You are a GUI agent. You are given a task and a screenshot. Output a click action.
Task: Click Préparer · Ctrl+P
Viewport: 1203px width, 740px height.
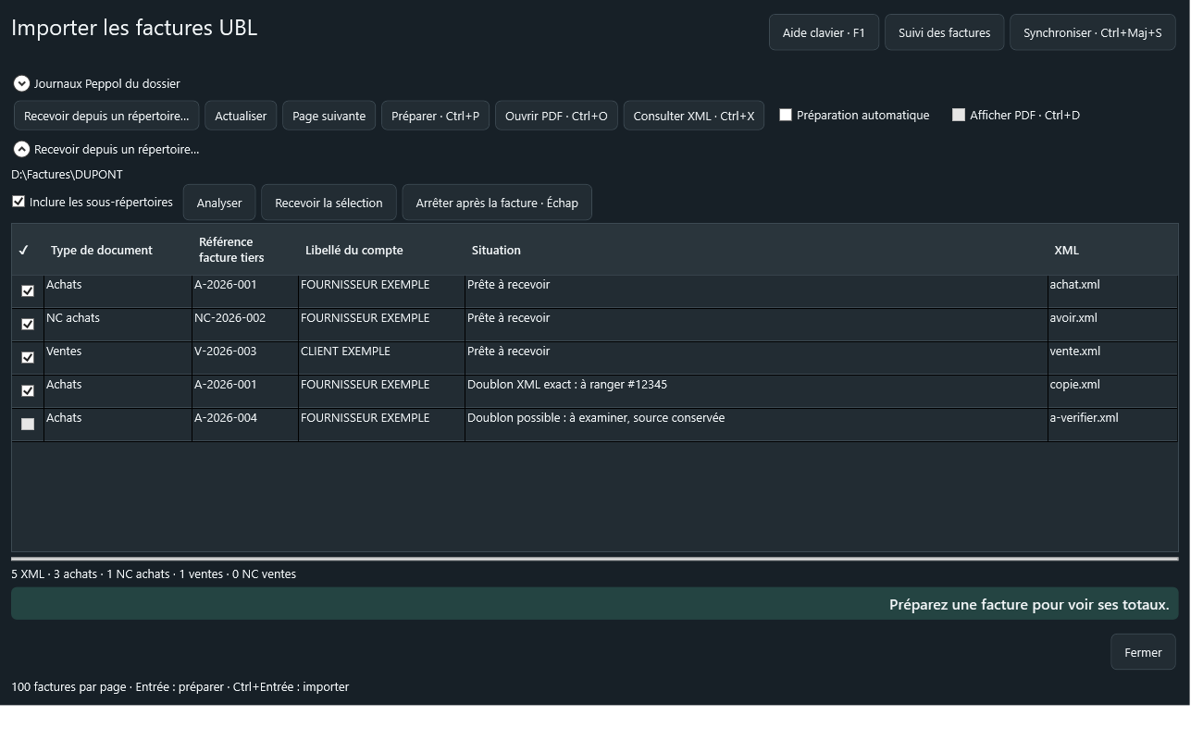[435, 116]
